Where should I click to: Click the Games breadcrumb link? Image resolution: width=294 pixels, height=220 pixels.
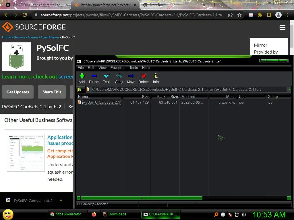[33, 37]
